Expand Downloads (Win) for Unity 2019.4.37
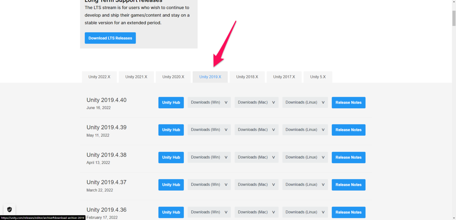Image resolution: width=456 pixels, height=220 pixels. point(209,185)
